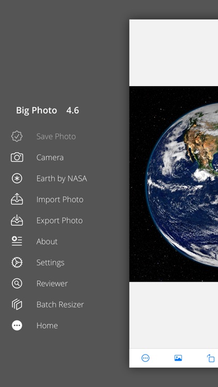
Task: Click the Earth by NASA asterisk icon
Action: point(17,178)
